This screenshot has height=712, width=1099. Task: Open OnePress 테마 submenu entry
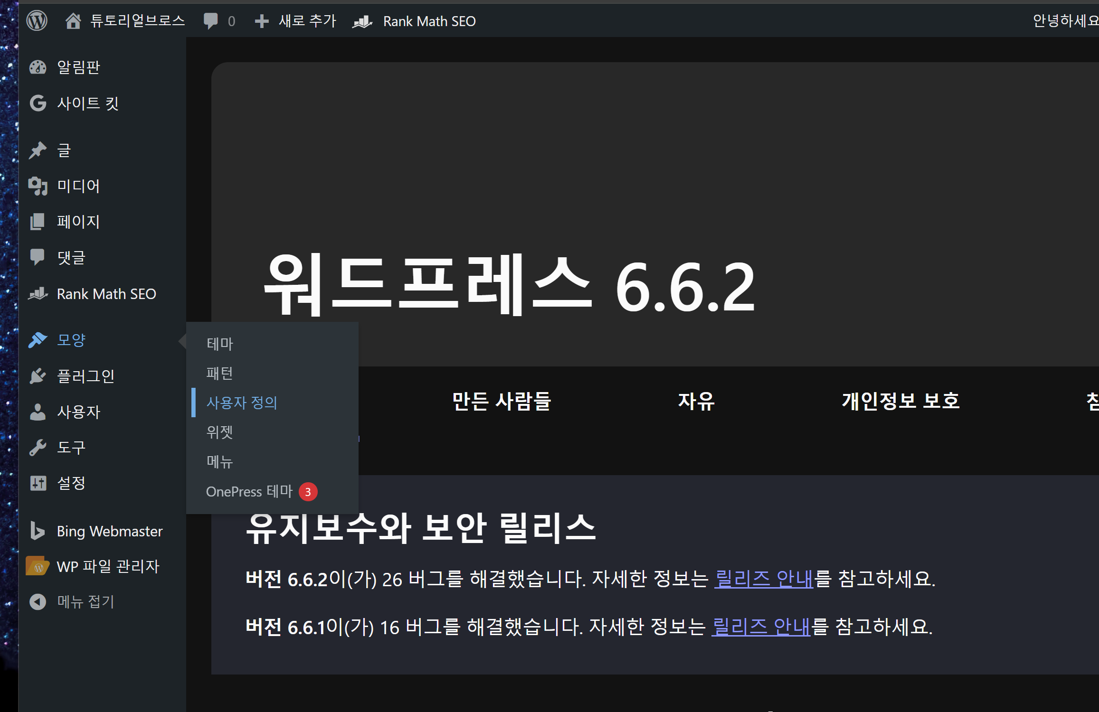pos(249,491)
